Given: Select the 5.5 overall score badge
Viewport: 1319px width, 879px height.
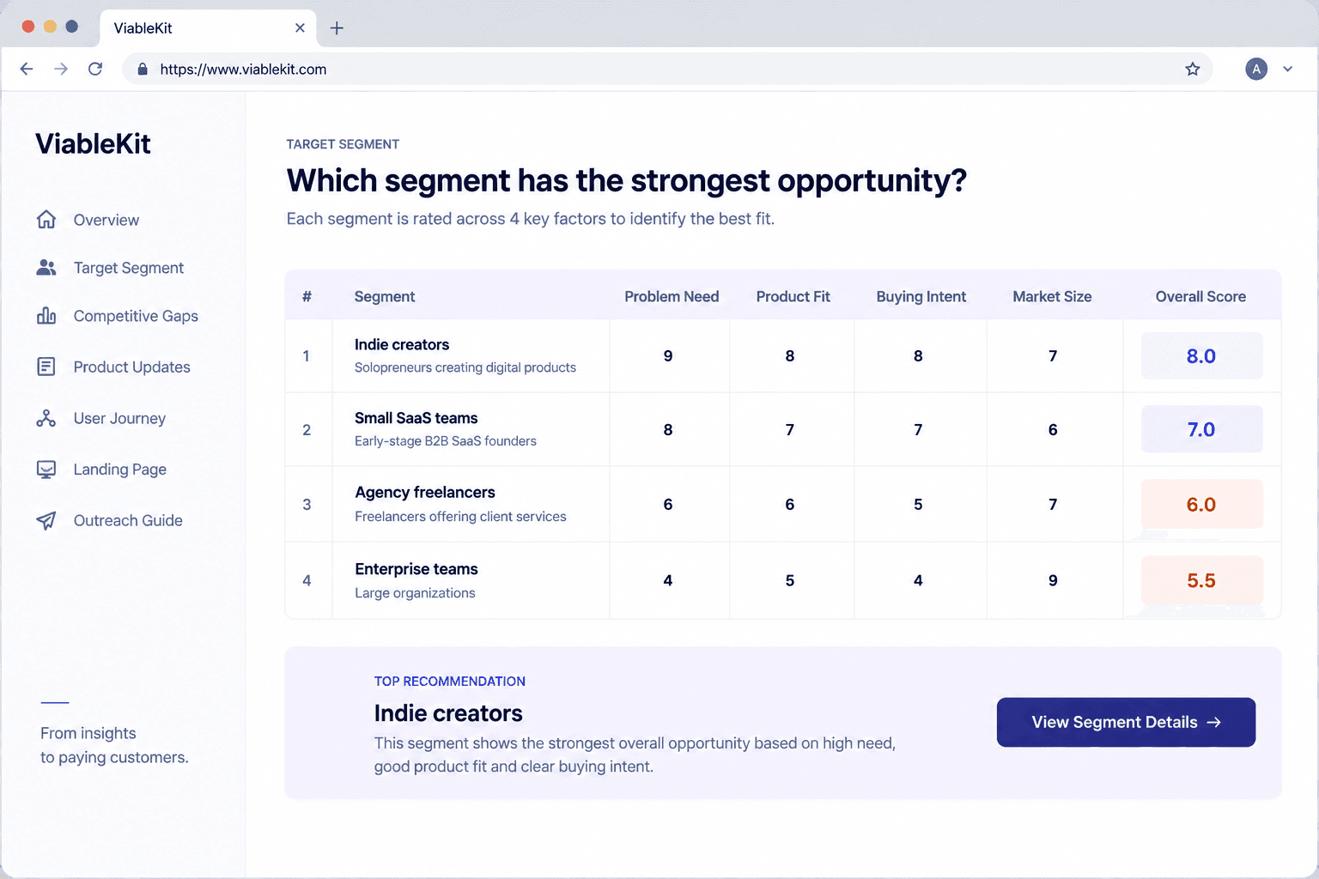Looking at the screenshot, I should pos(1201,580).
